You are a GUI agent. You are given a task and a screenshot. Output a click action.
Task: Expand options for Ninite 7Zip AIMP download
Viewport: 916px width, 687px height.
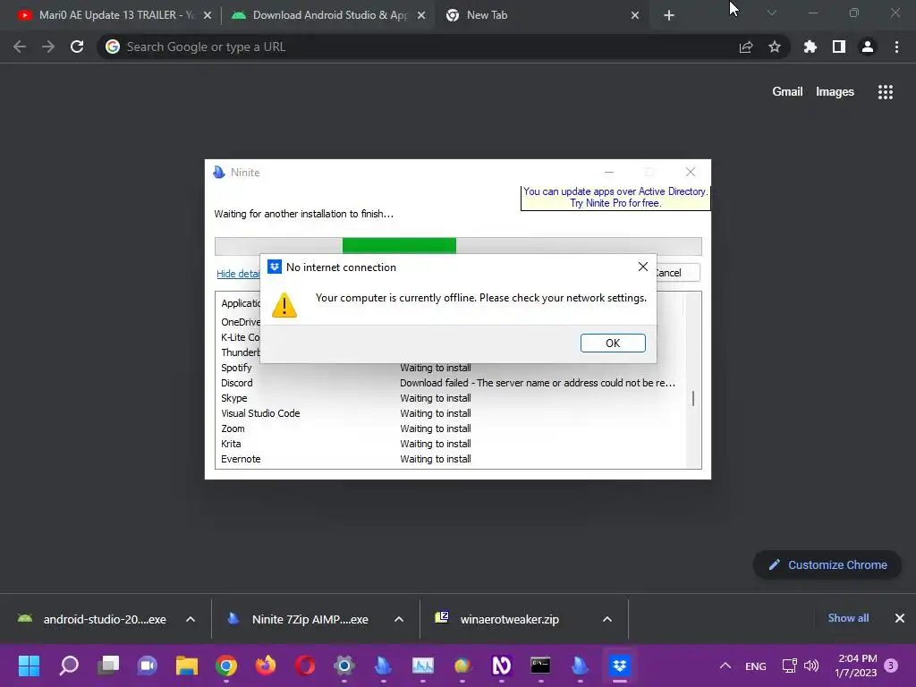point(399,619)
